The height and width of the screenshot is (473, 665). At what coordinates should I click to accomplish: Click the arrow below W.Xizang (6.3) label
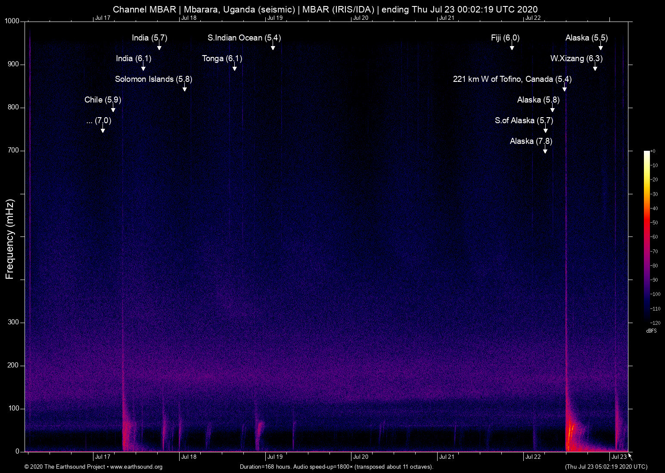point(595,67)
